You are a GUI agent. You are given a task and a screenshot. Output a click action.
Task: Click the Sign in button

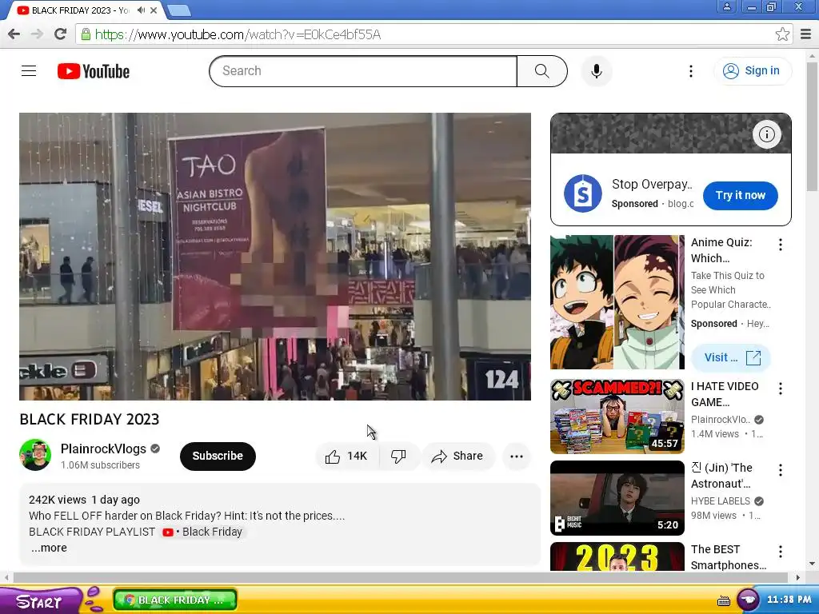pos(752,71)
